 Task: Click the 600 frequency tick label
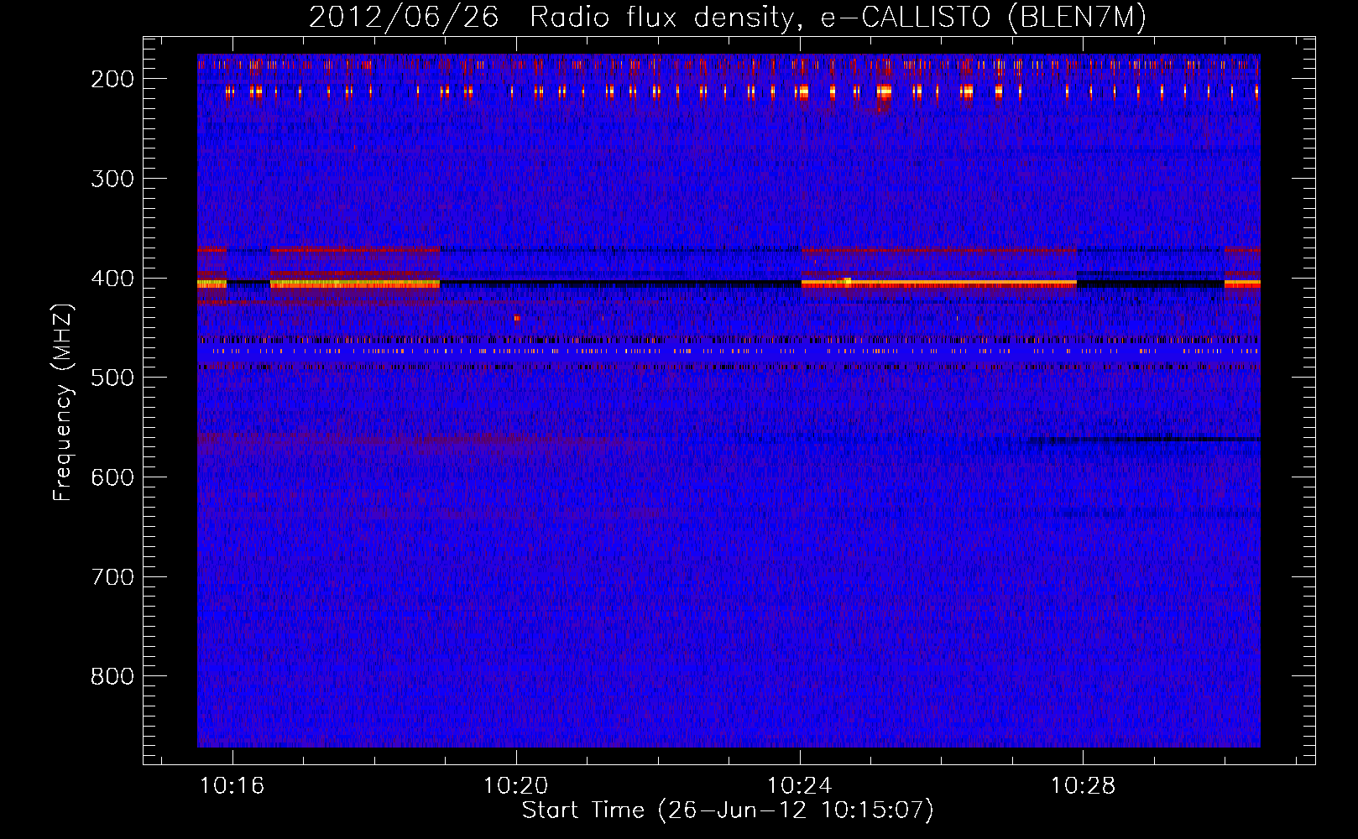[112, 477]
